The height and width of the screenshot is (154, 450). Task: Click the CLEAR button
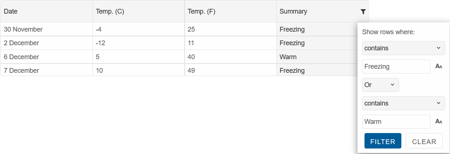[x=424, y=141]
